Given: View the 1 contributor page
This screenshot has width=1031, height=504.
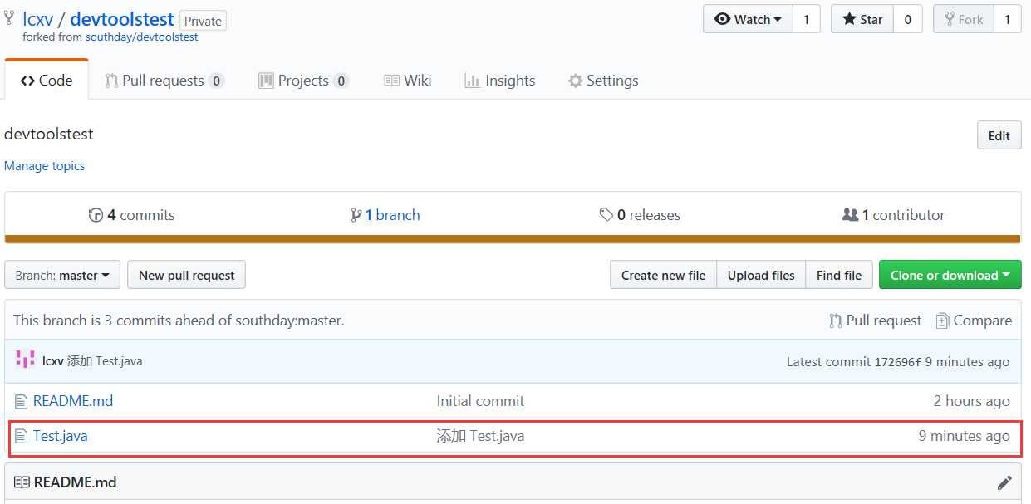Looking at the screenshot, I should click(x=893, y=215).
